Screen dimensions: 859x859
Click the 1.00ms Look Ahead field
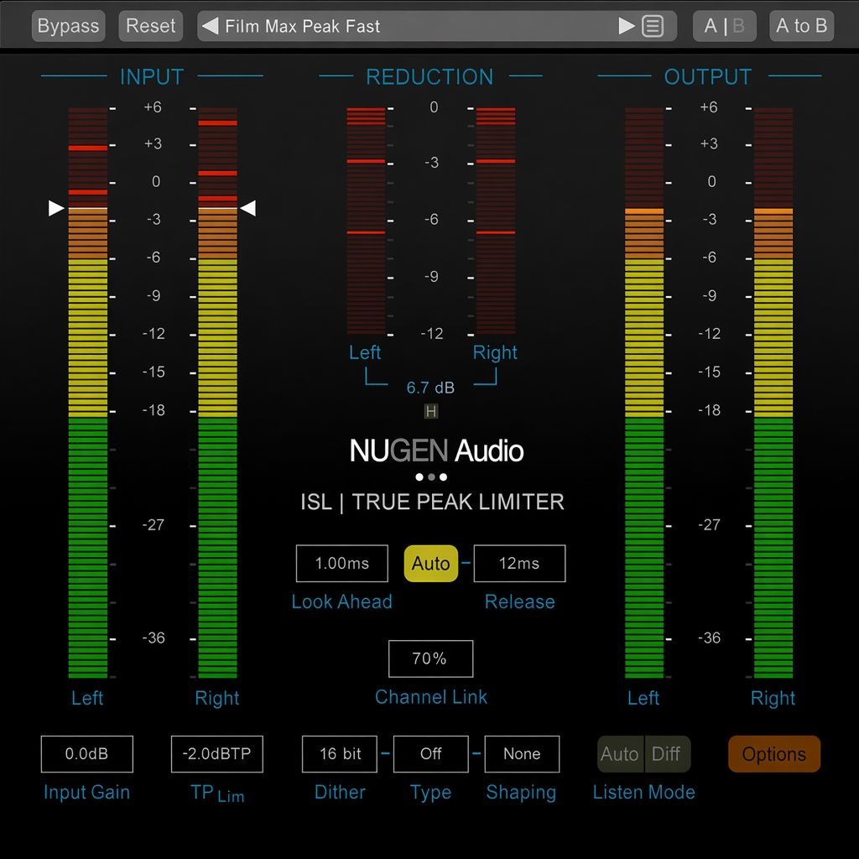tap(342, 563)
